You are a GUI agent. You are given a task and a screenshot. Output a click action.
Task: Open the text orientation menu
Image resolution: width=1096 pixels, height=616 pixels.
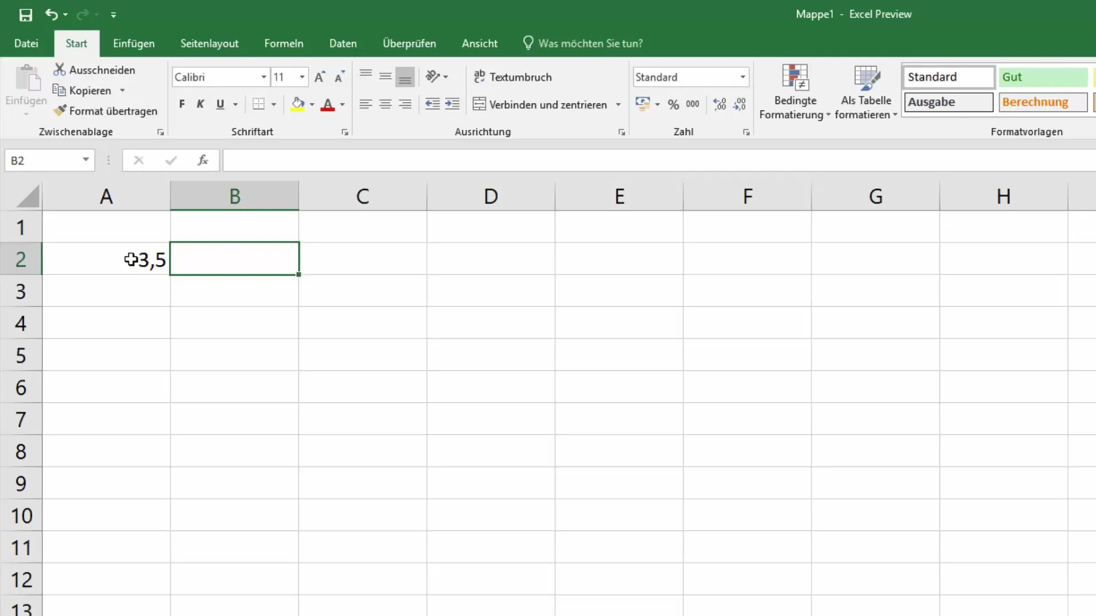[x=437, y=76]
